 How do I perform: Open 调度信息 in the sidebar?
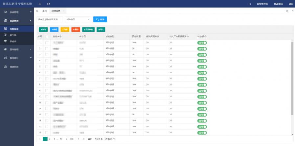14,67
